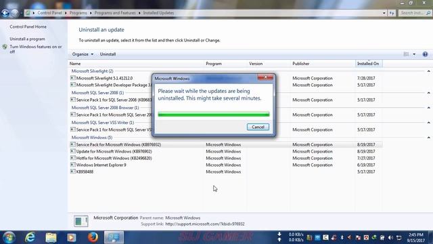Refresh the Installed Updates view
Image resolution: width=433 pixels, height=244 pixels.
pos(392,13)
